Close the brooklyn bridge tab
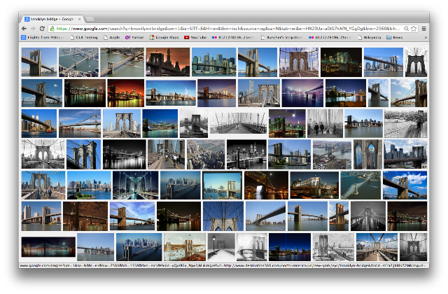The image size is (448, 294). click(79, 19)
